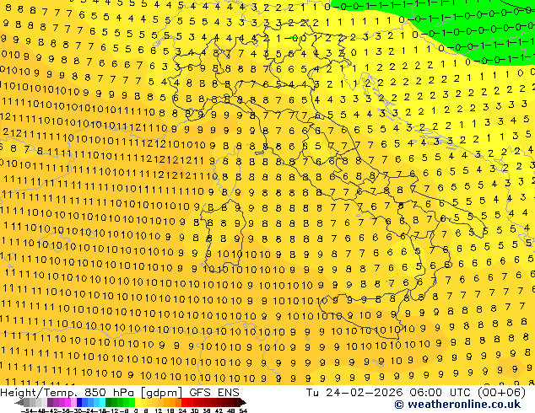
Task: Click the weatheronline.co.uk copyright link
Action: (x=457, y=405)
